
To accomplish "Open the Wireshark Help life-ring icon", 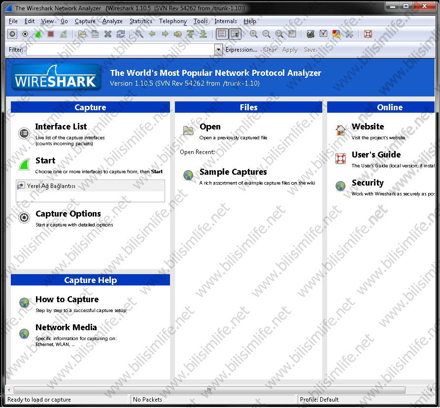I will click(x=369, y=34).
